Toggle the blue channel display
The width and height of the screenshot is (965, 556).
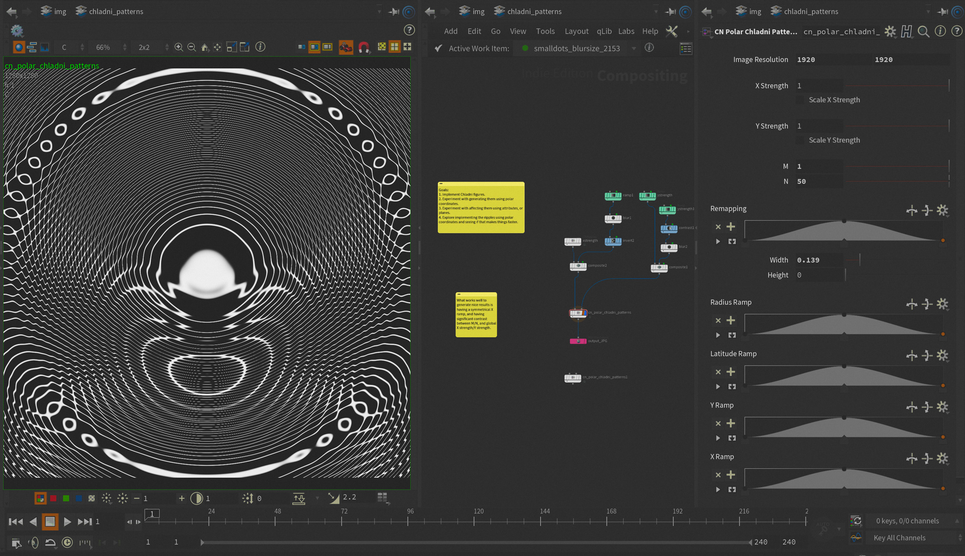(79, 498)
